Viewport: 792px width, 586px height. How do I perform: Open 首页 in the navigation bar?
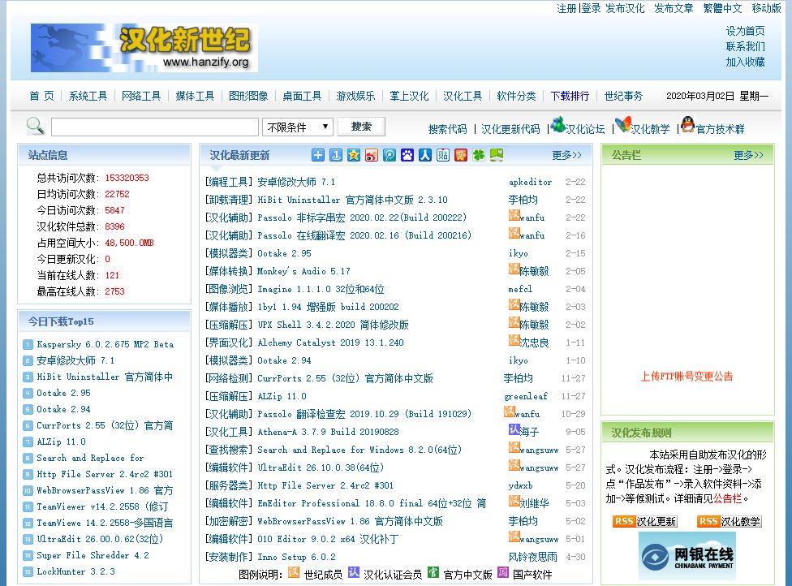[41, 96]
